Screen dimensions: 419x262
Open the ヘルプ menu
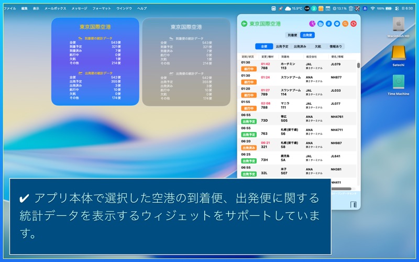[x=142, y=8]
